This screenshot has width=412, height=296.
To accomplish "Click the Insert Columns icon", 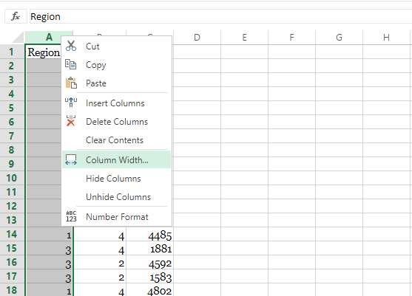I will [x=71, y=103].
